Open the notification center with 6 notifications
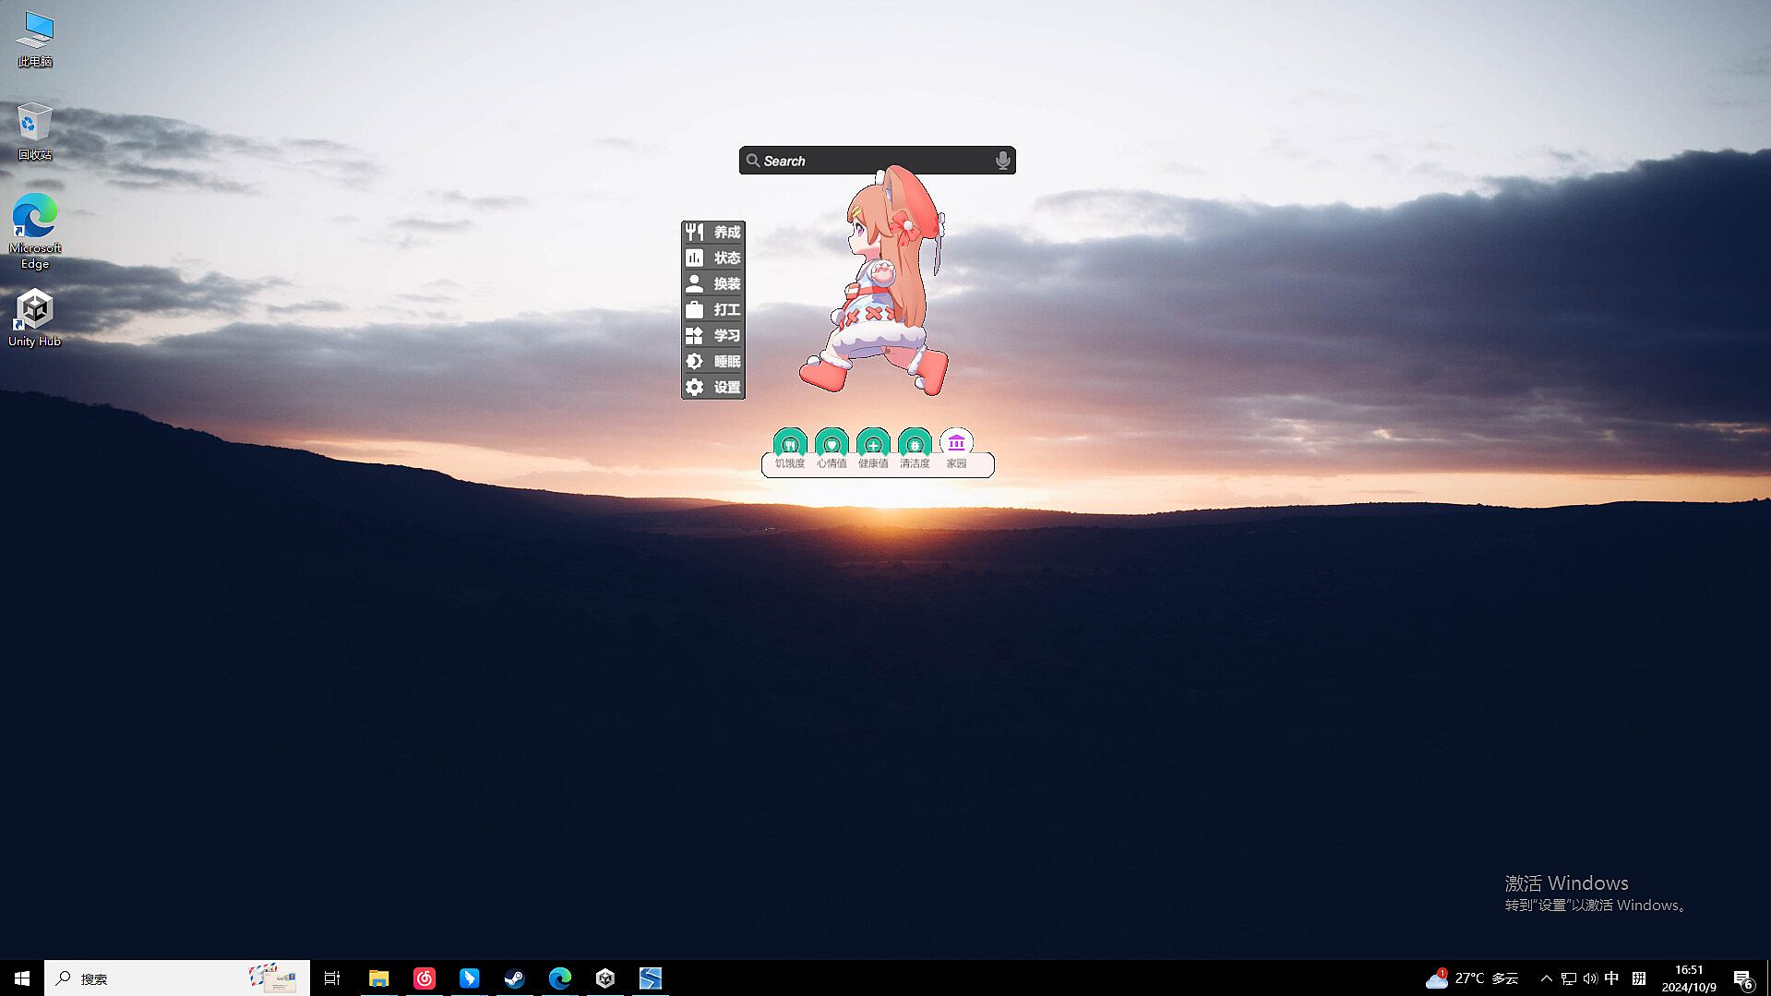The width and height of the screenshot is (1771, 996). (x=1743, y=978)
